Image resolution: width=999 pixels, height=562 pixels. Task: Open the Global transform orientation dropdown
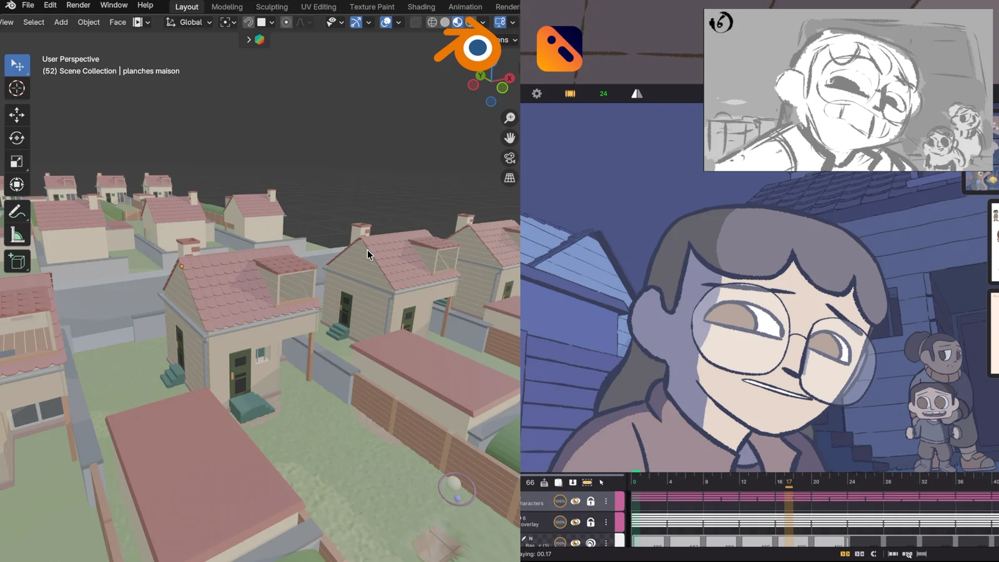pyautogui.click(x=189, y=22)
